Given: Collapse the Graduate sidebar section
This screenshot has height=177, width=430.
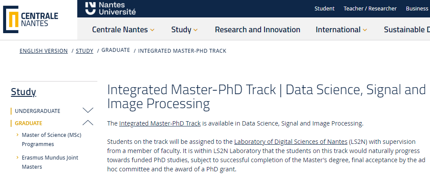Looking at the screenshot, I should [88, 123].
